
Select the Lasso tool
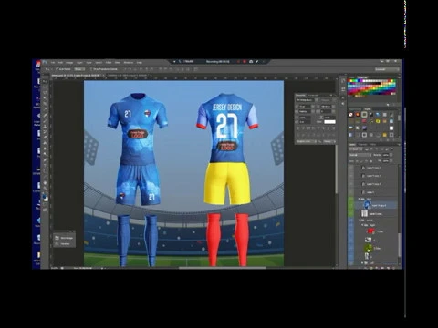(x=45, y=93)
